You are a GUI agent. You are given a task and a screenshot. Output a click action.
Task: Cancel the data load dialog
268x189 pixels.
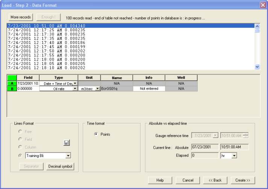click(x=188, y=180)
